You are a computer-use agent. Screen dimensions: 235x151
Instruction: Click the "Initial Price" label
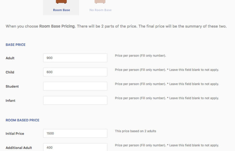[x=15, y=134]
